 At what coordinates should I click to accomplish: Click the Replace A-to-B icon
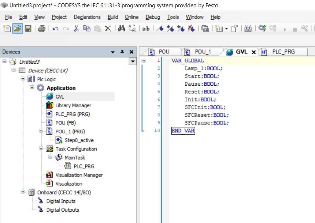(132, 29)
